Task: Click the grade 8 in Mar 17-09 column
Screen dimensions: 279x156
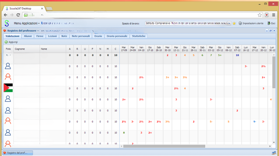Action: [x=124, y=133]
